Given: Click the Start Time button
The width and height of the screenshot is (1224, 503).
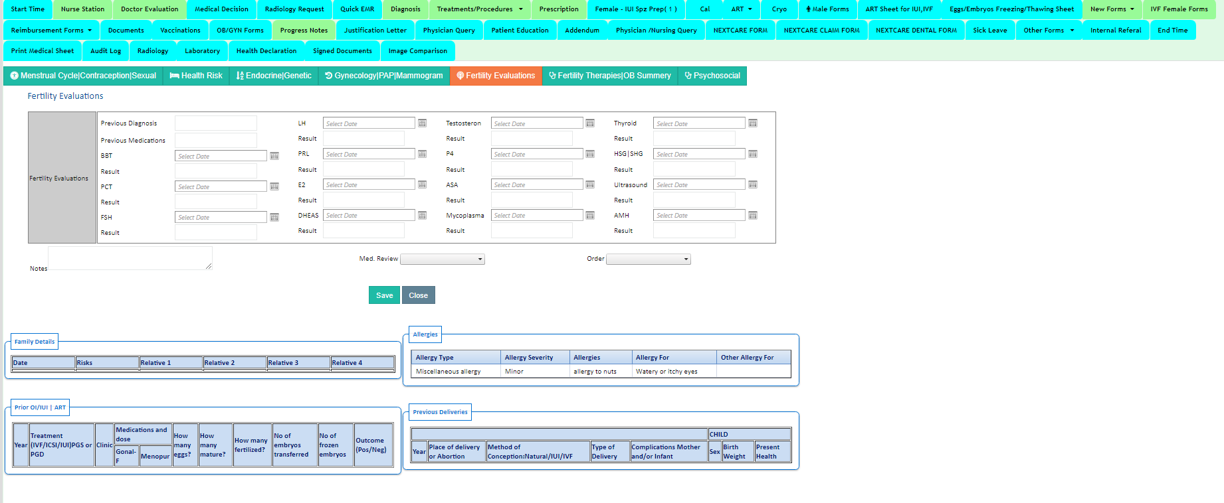Looking at the screenshot, I should click(x=28, y=9).
